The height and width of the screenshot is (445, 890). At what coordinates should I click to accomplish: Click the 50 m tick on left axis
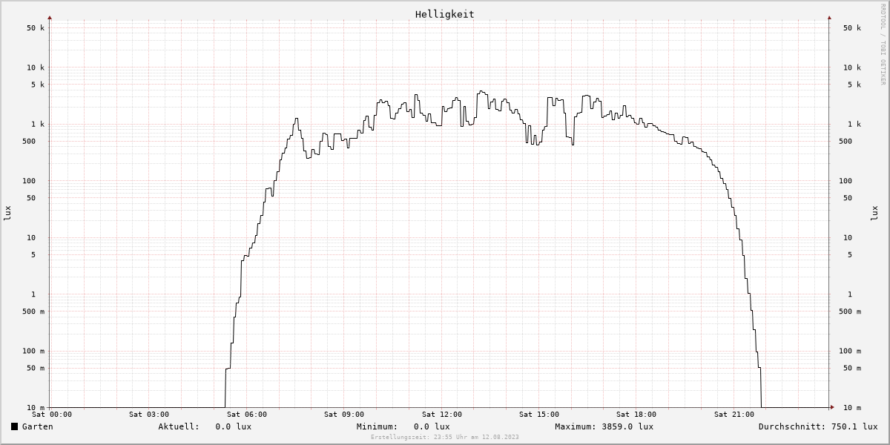[35, 368]
